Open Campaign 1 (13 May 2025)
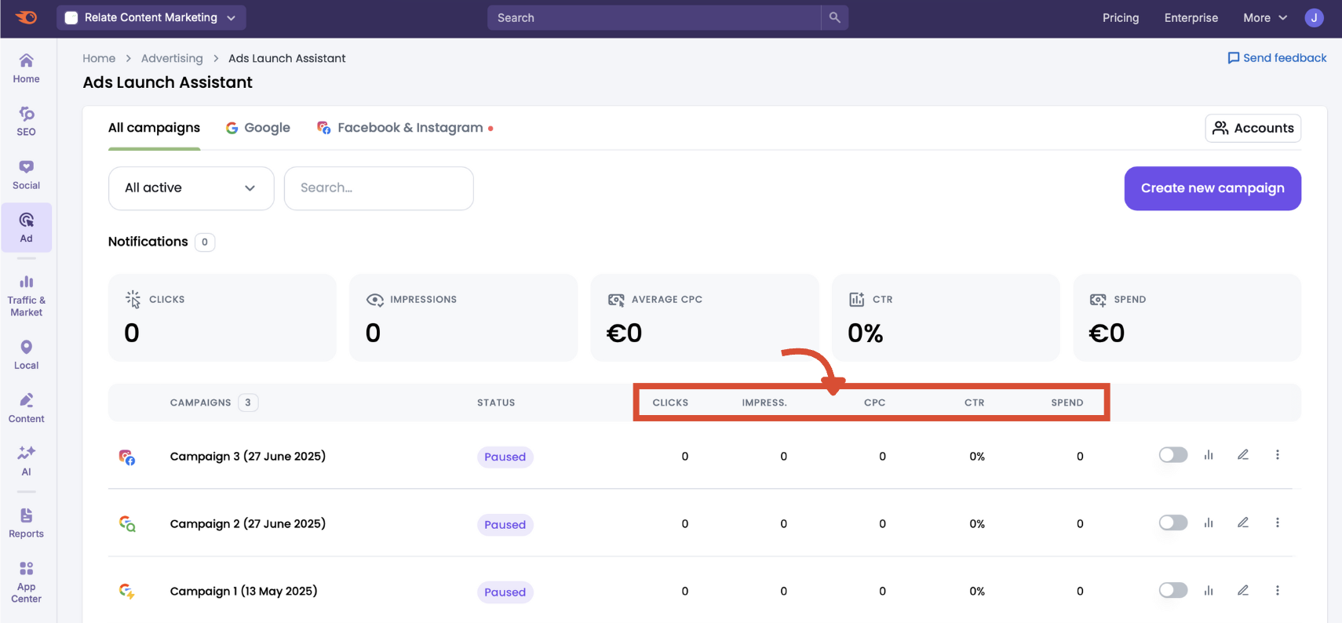 click(x=244, y=591)
